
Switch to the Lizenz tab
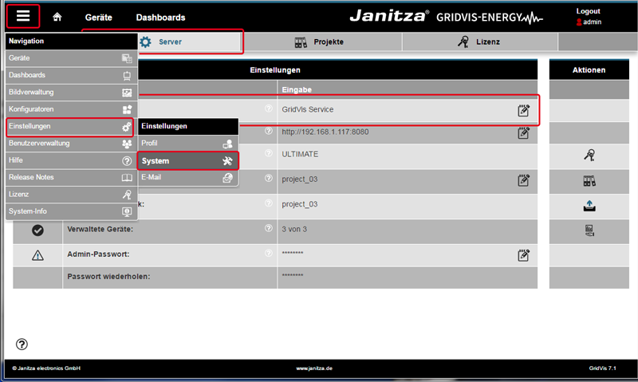[x=479, y=41]
